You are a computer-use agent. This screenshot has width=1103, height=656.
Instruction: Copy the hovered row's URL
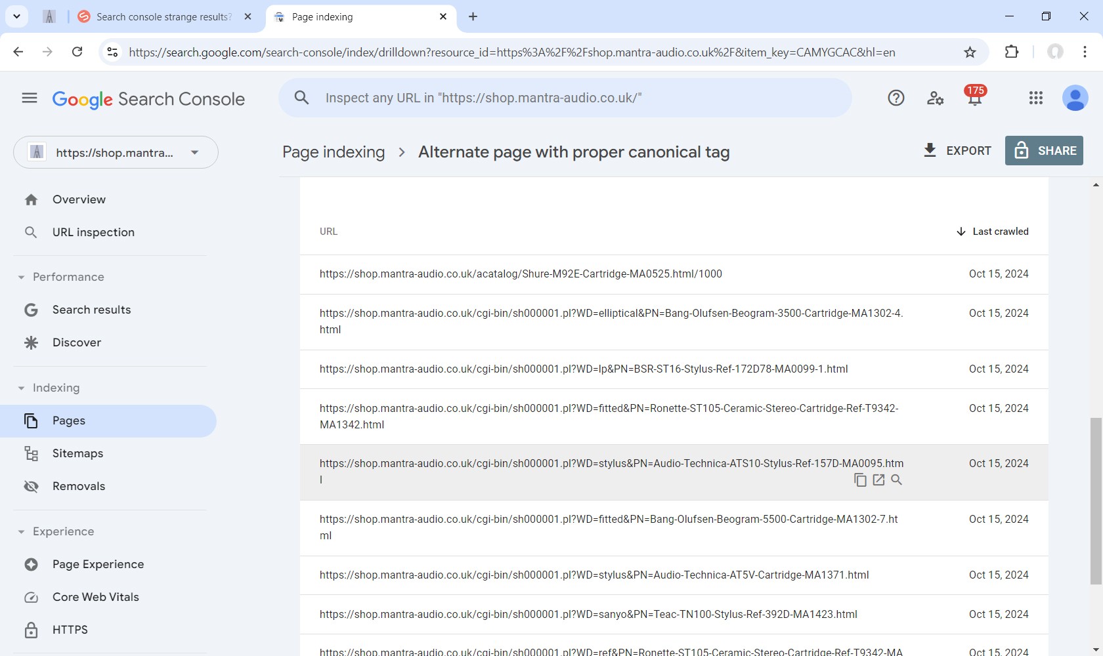click(x=860, y=480)
